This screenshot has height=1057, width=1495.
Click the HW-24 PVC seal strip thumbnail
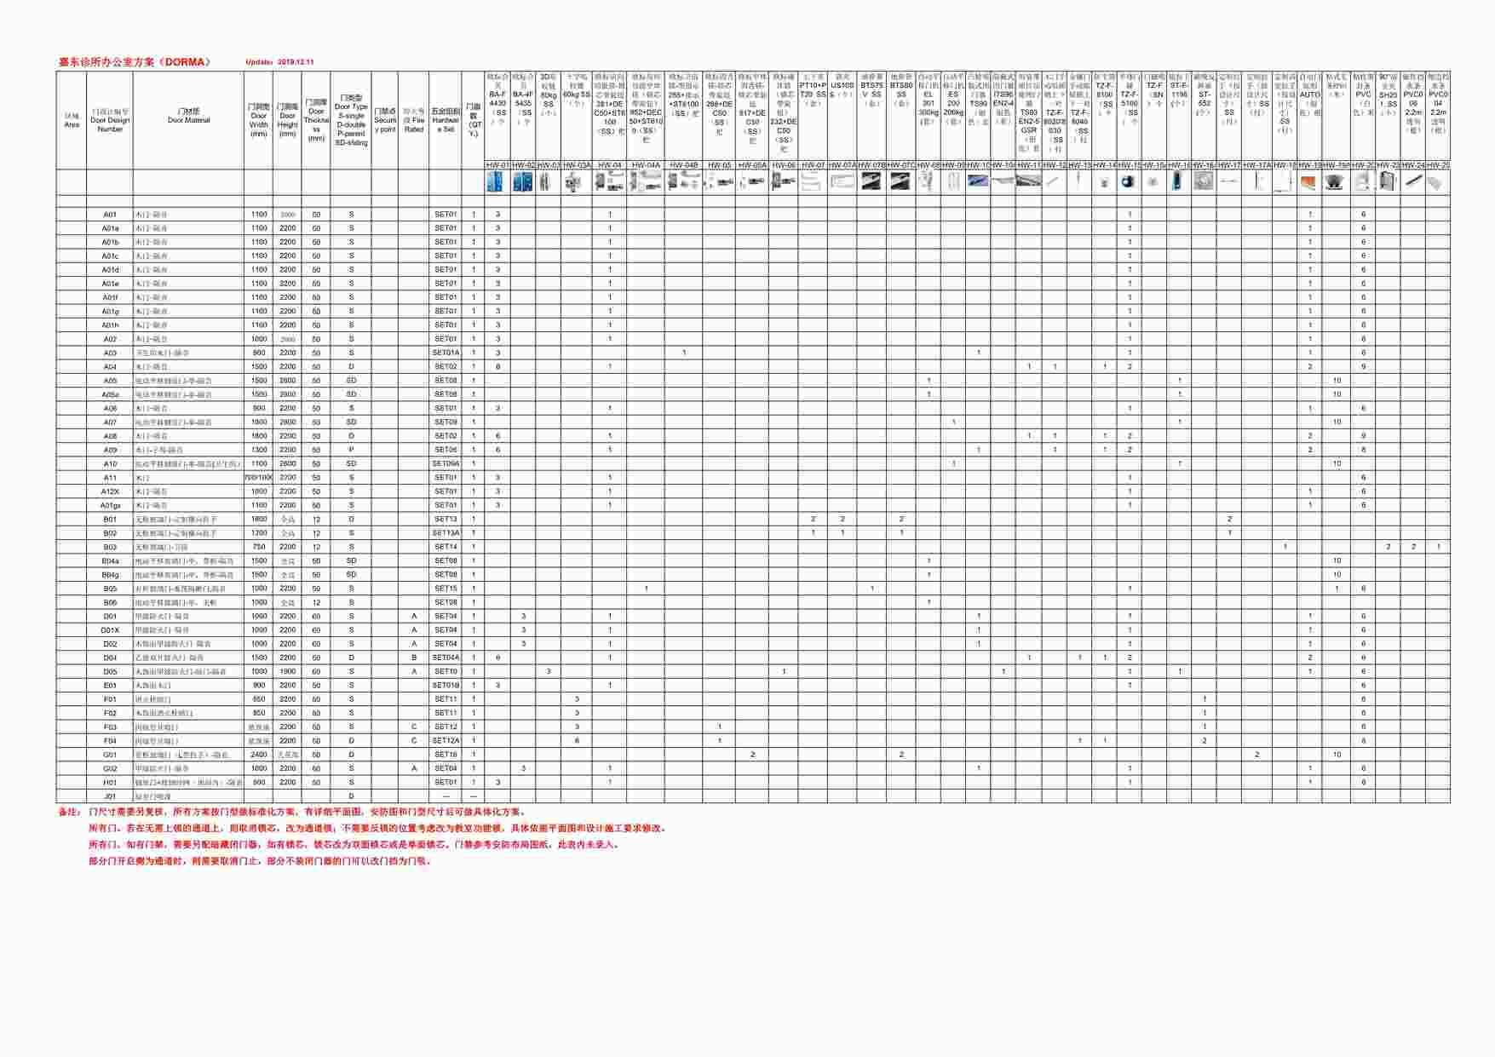(x=1413, y=181)
